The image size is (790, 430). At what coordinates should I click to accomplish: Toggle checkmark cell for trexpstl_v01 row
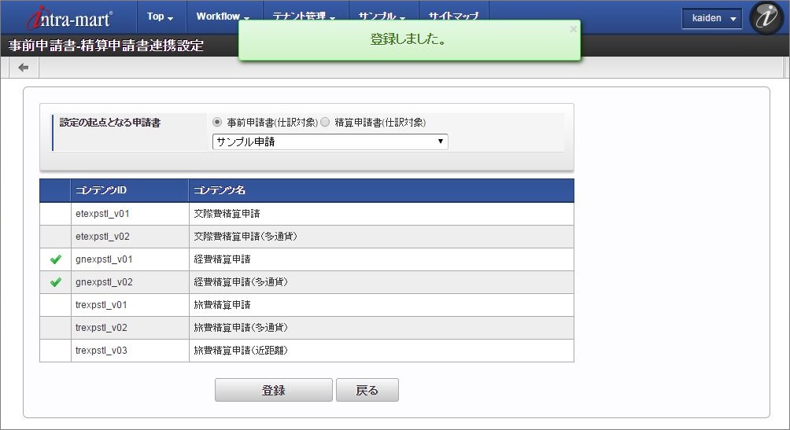click(x=55, y=305)
